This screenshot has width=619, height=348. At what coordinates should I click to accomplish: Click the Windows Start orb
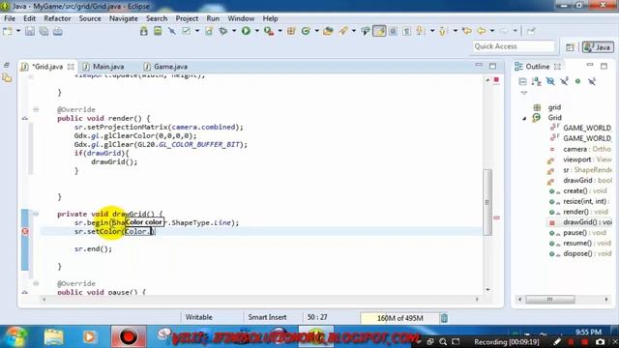coord(15,336)
